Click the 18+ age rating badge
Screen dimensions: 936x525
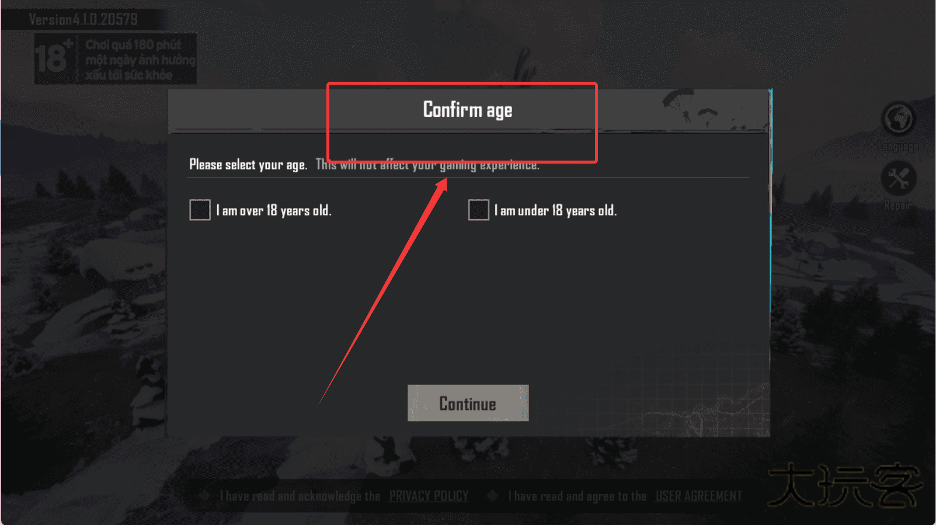click(x=54, y=58)
